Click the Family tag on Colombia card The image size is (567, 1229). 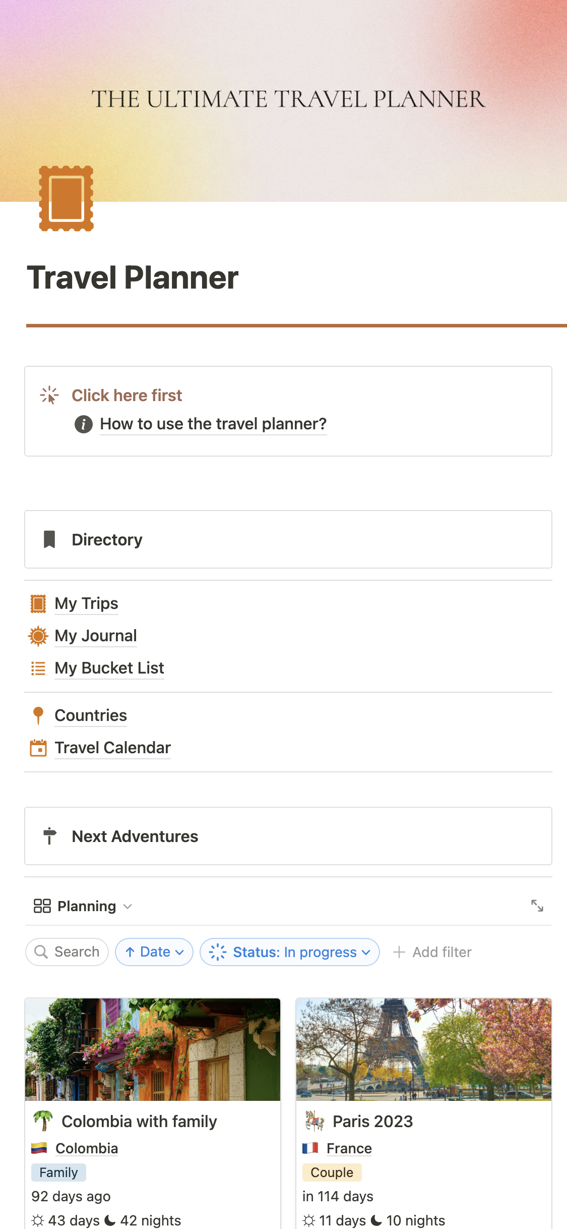point(58,1172)
